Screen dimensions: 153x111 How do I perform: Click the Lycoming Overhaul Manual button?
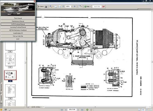[18, 27]
